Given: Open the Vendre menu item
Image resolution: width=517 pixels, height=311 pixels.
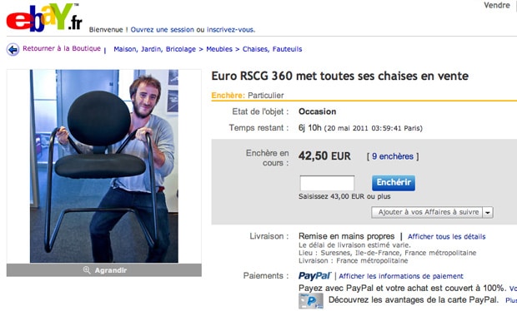Looking at the screenshot, I should [497, 5].
